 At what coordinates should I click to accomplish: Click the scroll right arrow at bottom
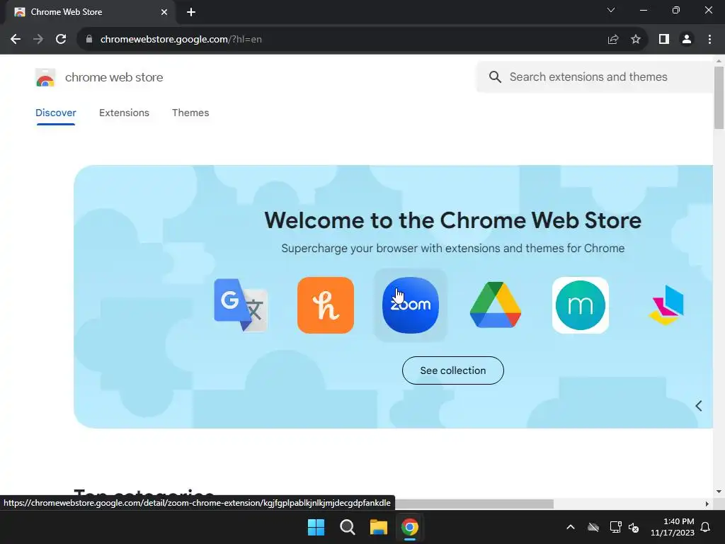tap(707, 504)
